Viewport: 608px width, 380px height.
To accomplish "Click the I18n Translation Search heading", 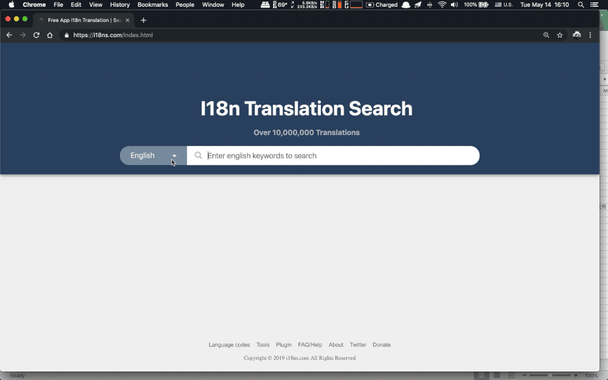I will 306,109.
